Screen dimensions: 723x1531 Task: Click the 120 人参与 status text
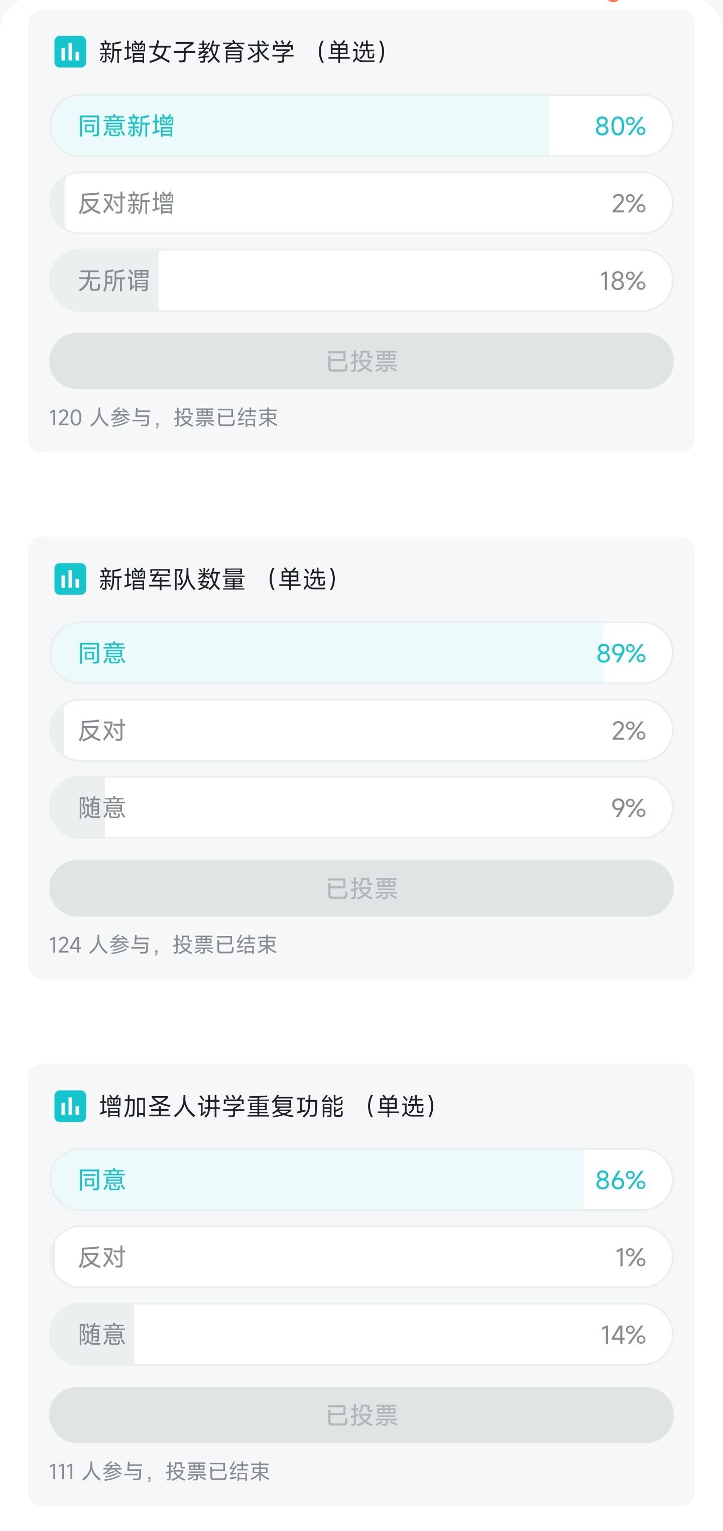pos(163,418)
